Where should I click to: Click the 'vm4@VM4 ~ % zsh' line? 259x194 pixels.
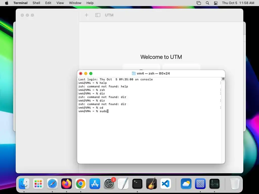[x=92, y=90]
